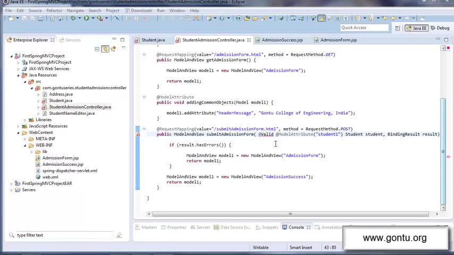This screenshot has width=454, height=255.
Task: Open the Source menu
Action: [35, 11]
